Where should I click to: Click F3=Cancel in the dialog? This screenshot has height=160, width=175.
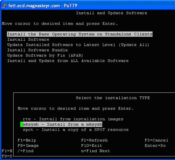point(156,140)
